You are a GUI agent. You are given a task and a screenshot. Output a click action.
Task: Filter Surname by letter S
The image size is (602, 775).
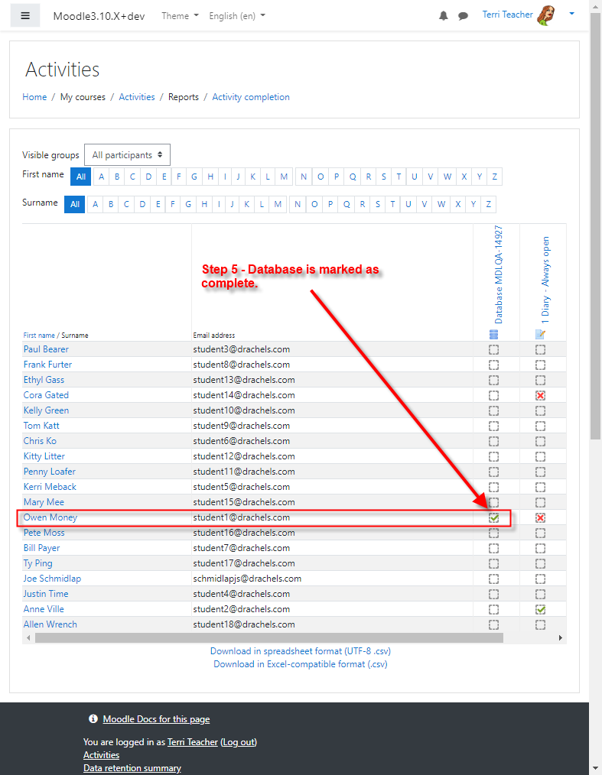pos(378,204)
